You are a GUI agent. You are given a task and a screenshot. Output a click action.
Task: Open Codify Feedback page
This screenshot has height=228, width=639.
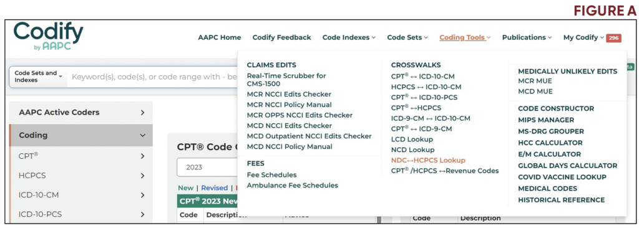tap(281, 37)
